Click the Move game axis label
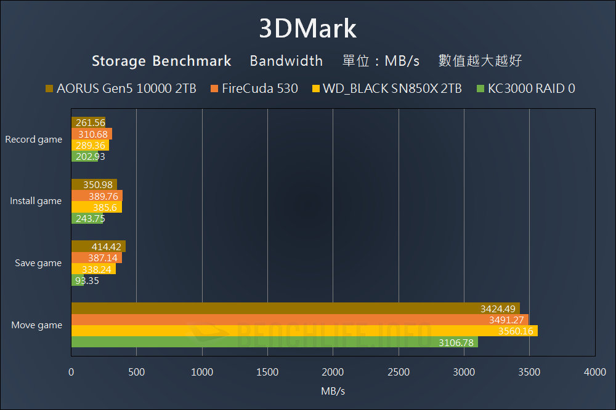The width and height of the screenshot is (616, 410). 36,325
